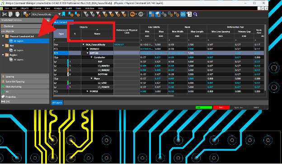282x164 pixels.
Task: Collapse the DIFF100 constraint set row
Action: click(x=88, y=53)
